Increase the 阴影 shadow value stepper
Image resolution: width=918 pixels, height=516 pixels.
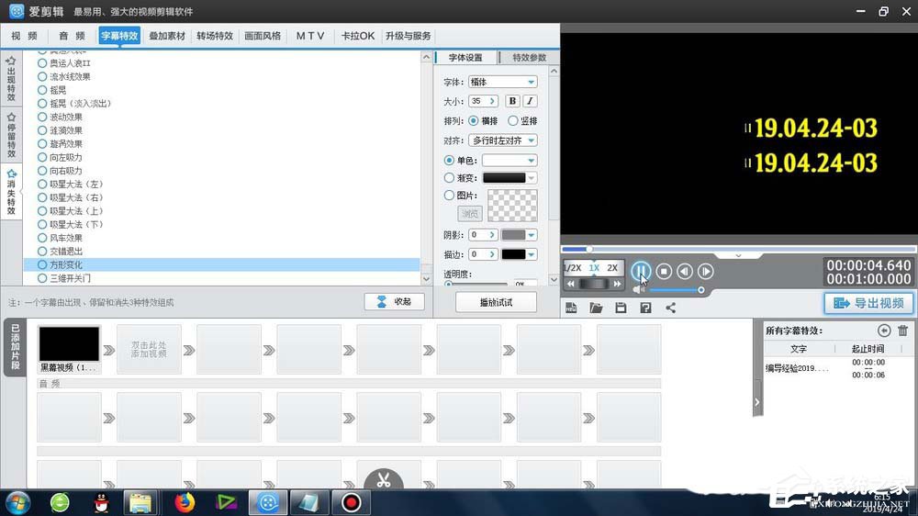click(492, 235)
